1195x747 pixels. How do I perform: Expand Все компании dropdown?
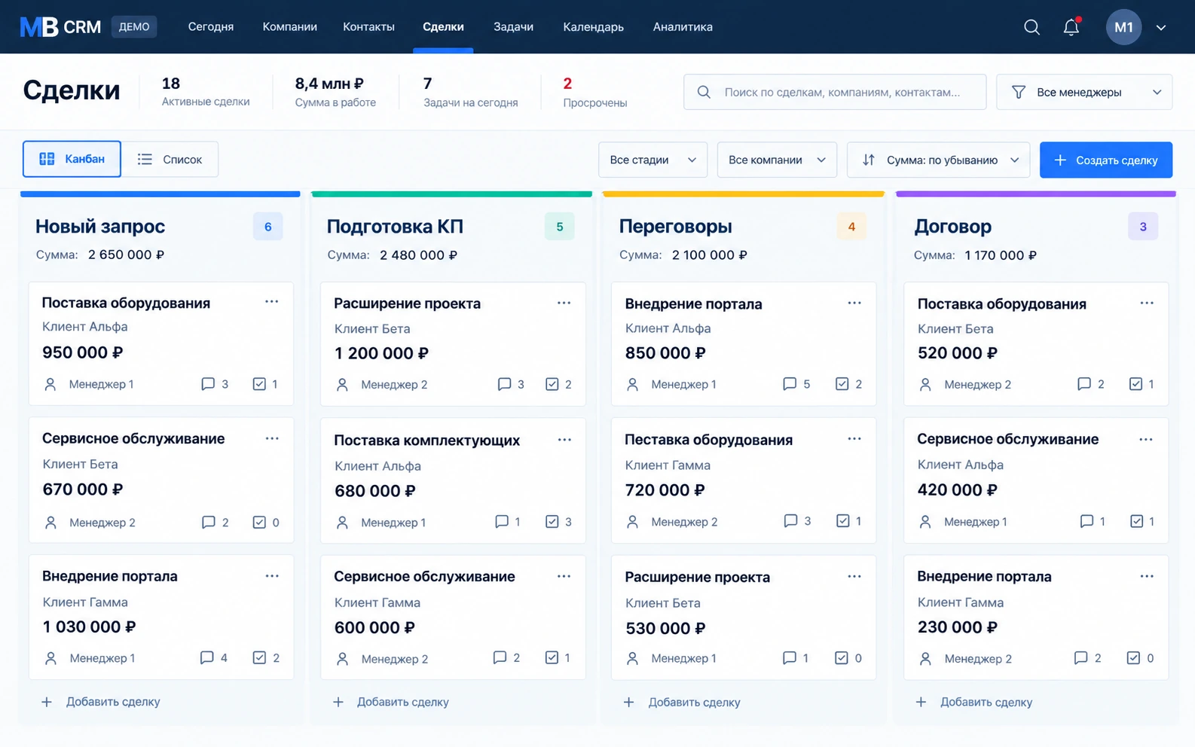[x=777, y=160]
